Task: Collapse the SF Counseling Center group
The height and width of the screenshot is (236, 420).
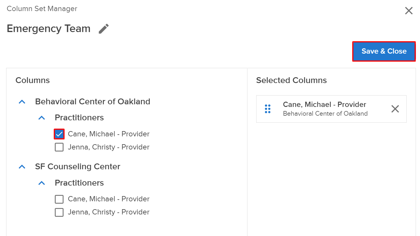Action: [22, 167]
